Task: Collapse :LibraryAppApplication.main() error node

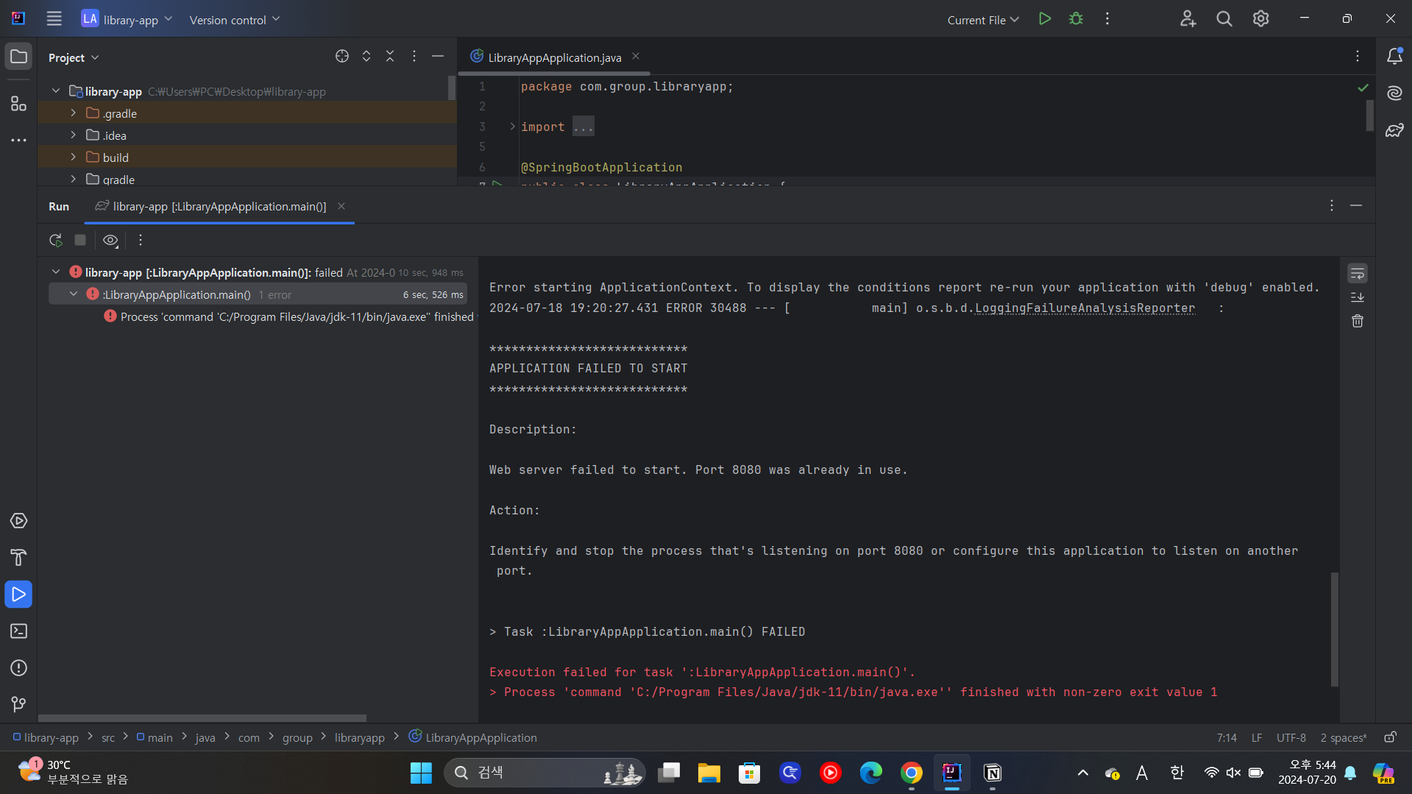Action: pyautogui.click(x=74, y=294)
